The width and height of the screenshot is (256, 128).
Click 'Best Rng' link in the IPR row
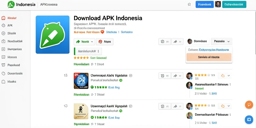[114, 87]
